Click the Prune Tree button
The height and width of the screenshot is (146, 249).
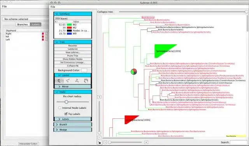pos(73,56)
